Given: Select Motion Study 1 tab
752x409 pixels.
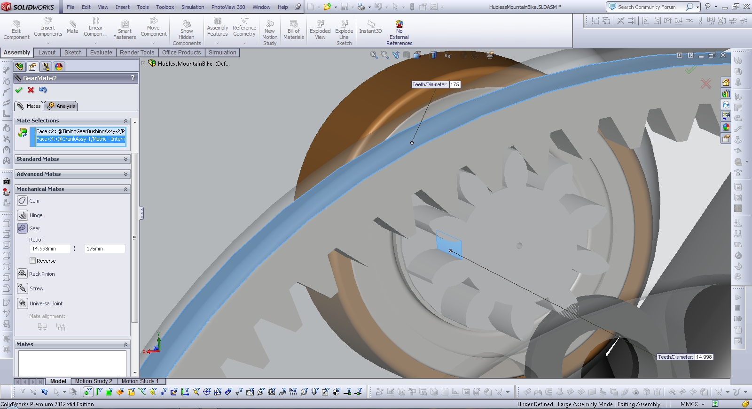Looking at the screenshot, I should pyautogui.click(x=140, y=381).
